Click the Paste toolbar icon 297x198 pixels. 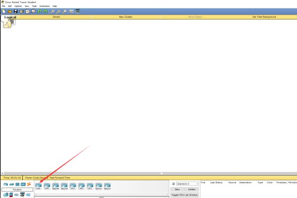coord(33,11)
